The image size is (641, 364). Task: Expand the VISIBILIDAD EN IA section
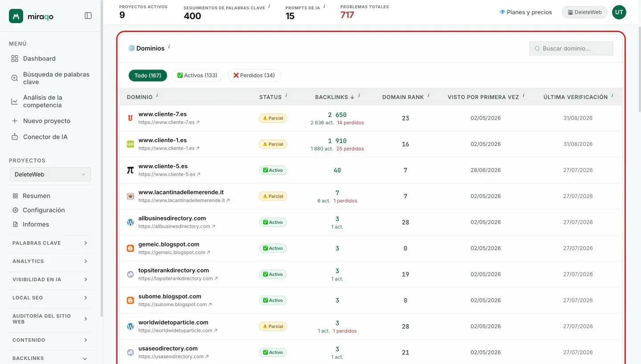pyautogui.click(x=50, y=279)
